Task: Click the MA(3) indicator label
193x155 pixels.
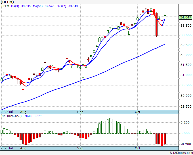Action: coord(15,6)
